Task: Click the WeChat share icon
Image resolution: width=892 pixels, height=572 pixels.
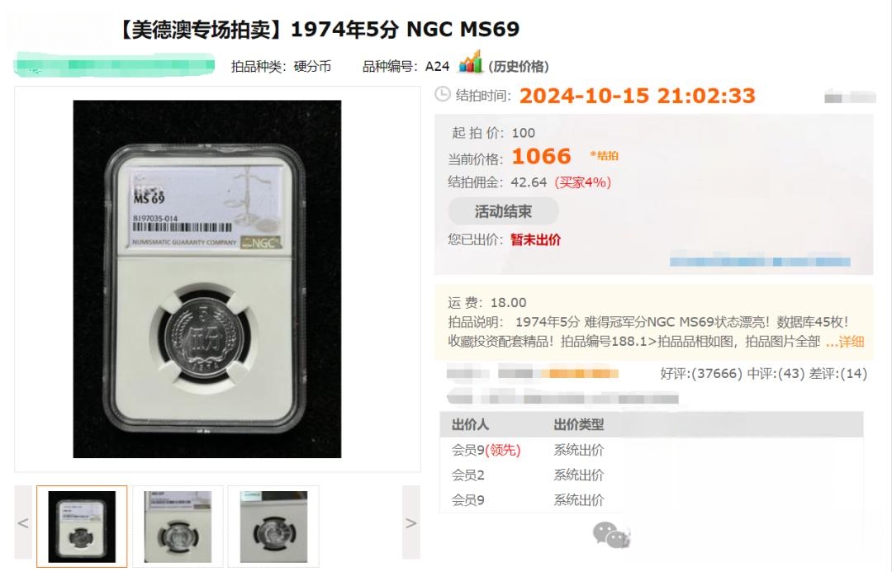Action: tap(611, 536)
